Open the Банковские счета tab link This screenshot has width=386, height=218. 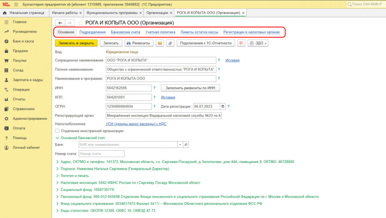tap(125, 32)
